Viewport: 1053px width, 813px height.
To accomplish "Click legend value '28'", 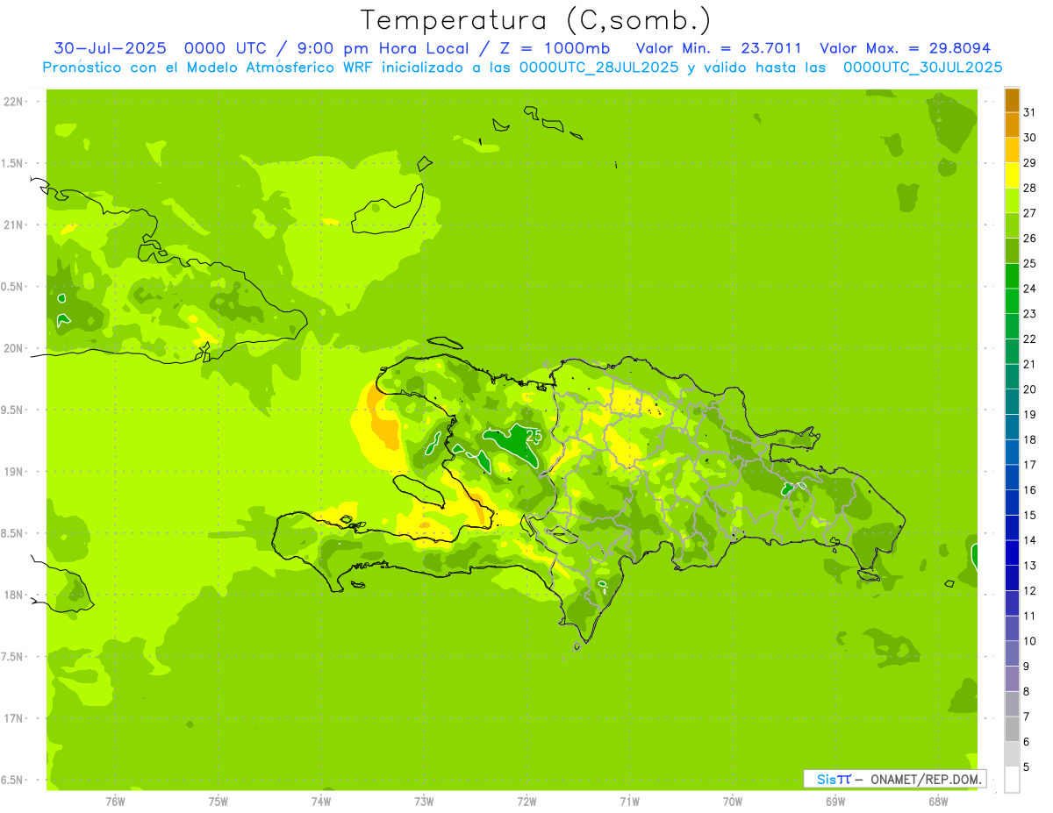I will pos(1029,188).
